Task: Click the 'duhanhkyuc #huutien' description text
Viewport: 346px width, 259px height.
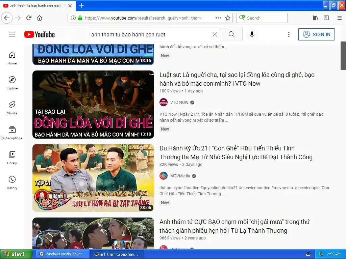Action: 244,191
